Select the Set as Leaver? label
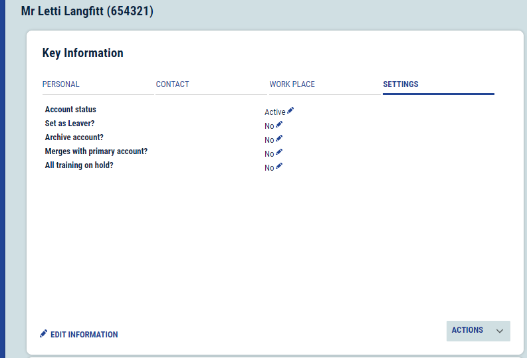Image resolution: width=527 pixels, height=358 pixels. coord(70,124)
